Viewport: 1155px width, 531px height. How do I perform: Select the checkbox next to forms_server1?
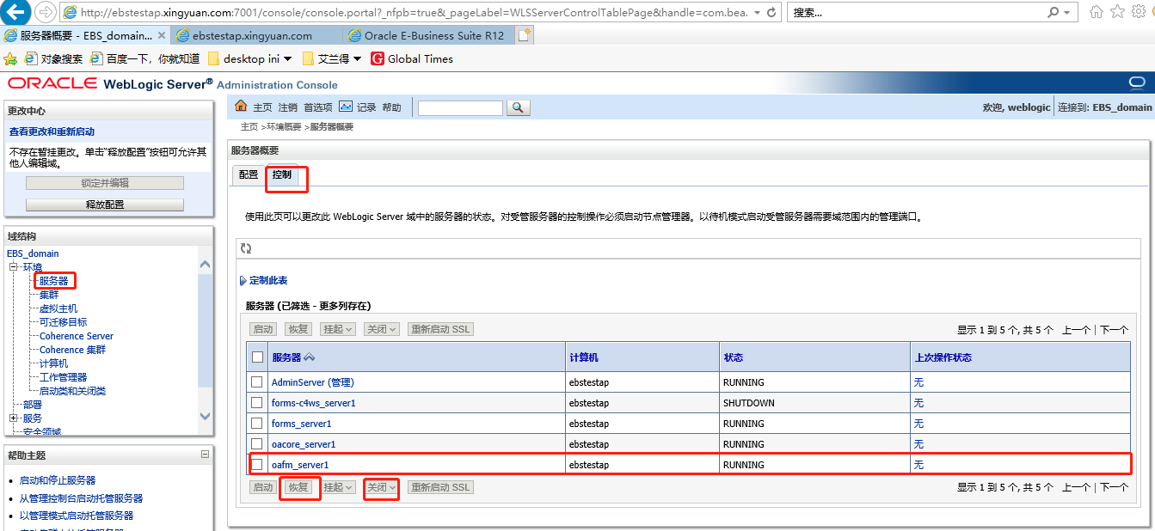pos(256,423)
